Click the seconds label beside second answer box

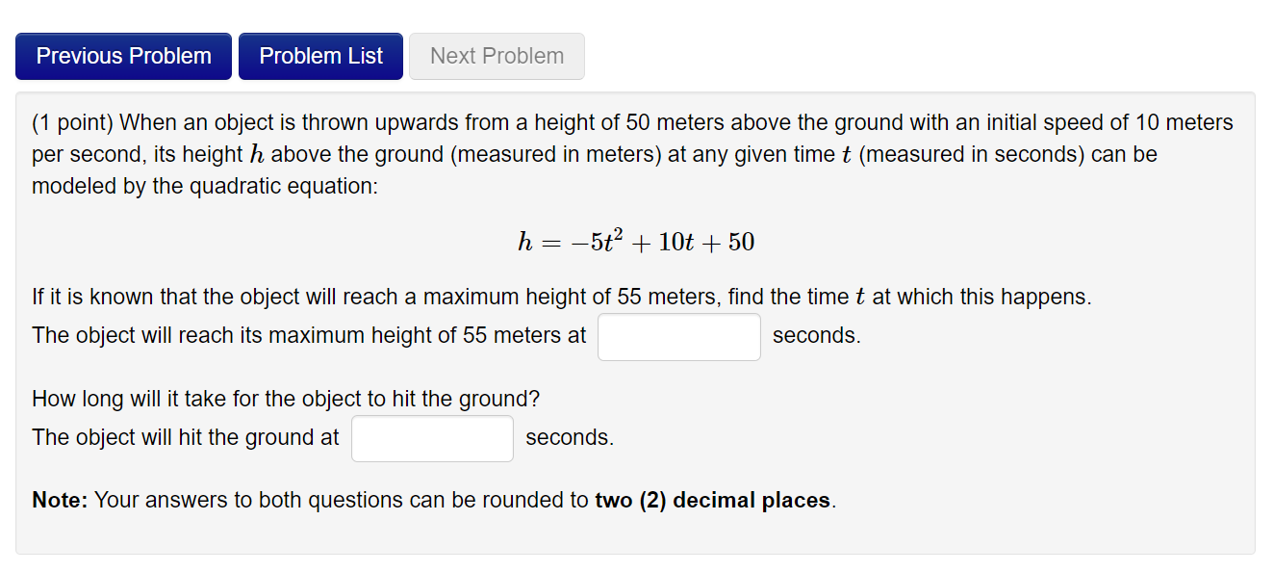[570, 437]
